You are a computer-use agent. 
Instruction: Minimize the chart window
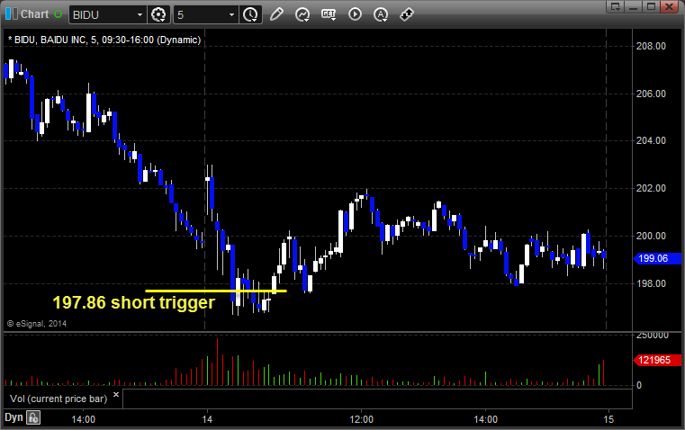click(x=634, y=6)
